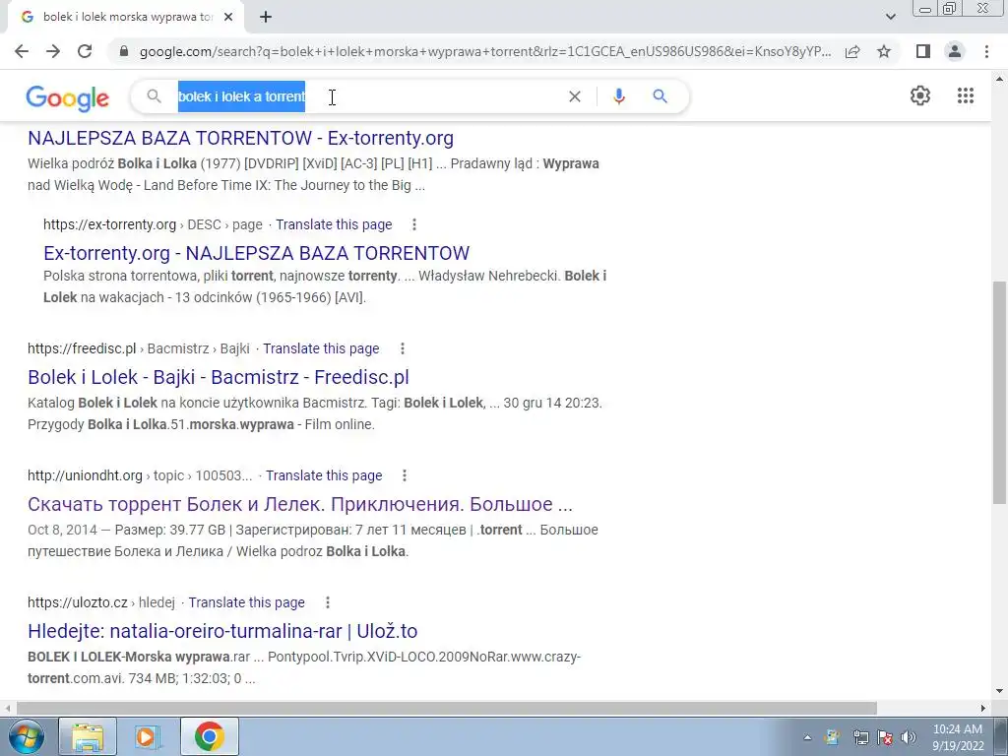This screenshot has width=1008, height=756.
Task: Open more options for ex-torrenty.org result
Action: point(414,224)
